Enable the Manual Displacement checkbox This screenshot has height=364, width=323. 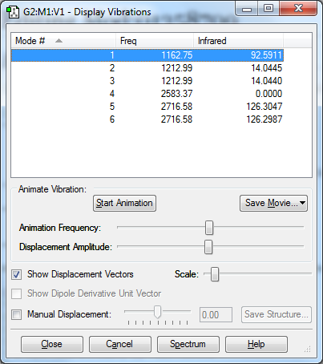(x=16, y=314)
